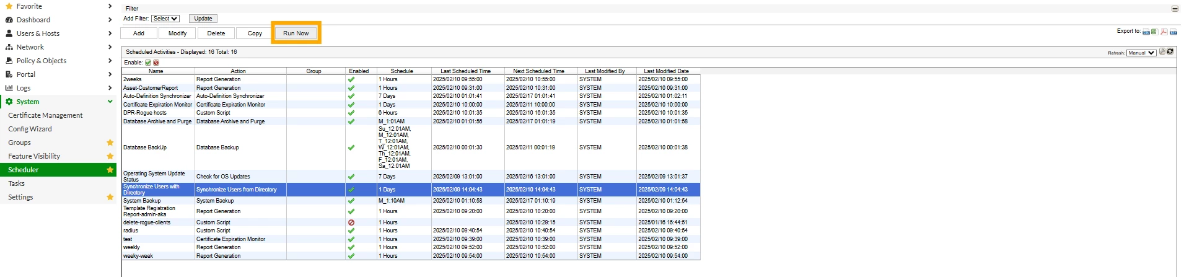Click the Add button

click(x=139, y=33)
